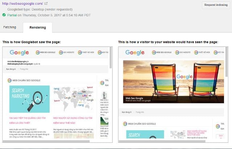Click SEO circle icon beside WEB CHUẨN heading, visitor view
This screenshot has height=149, width=232.
[x=125, y=124]
